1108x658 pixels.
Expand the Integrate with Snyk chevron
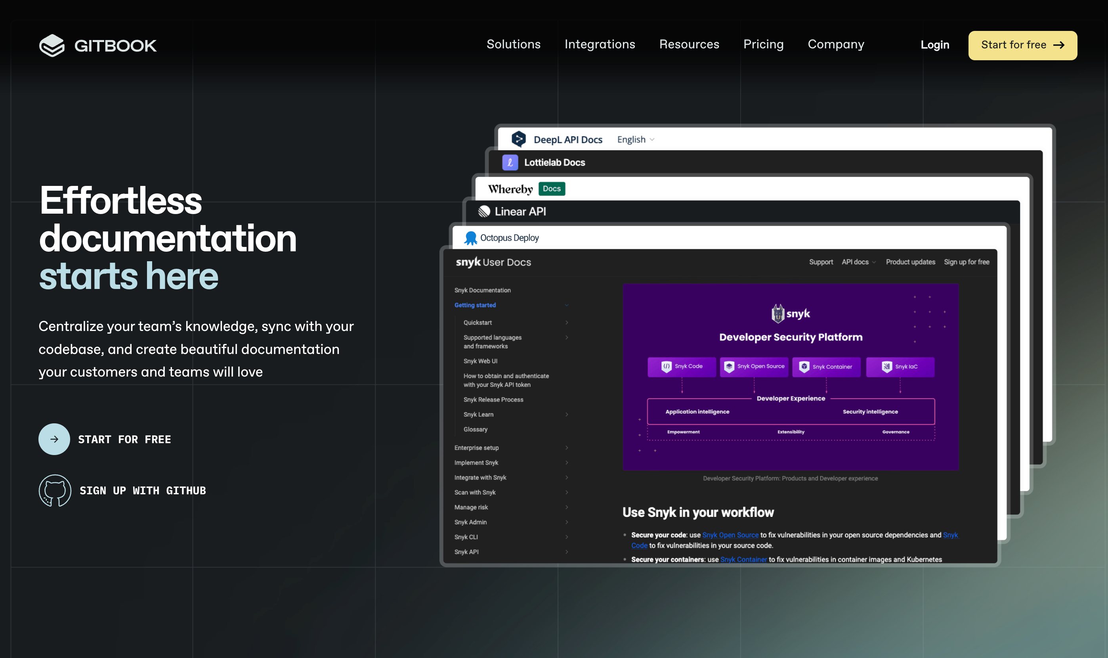click(x=566, y=478)
